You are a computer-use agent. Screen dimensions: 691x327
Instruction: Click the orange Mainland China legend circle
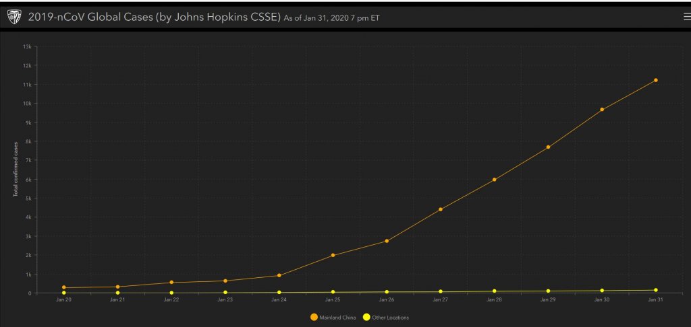[x=314, y=317]
